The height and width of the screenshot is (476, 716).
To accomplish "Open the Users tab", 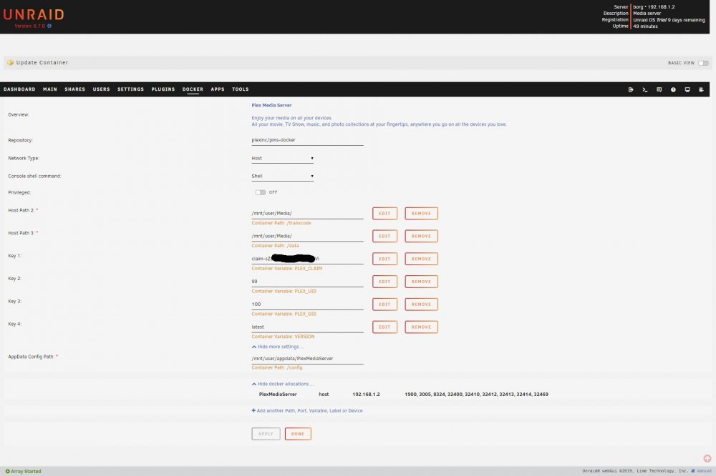I will tap(102, 89).
